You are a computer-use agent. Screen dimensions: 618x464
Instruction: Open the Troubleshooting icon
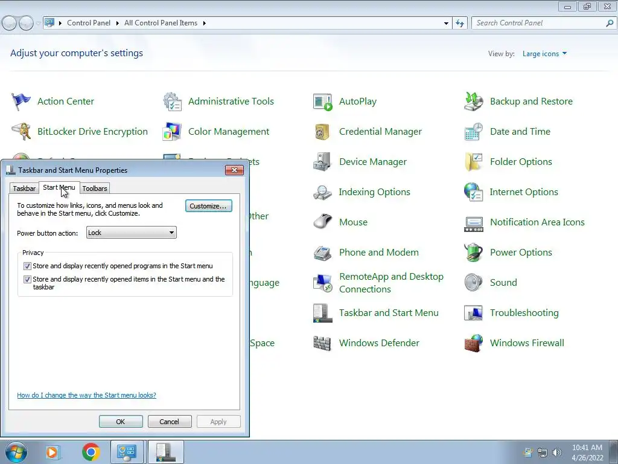tap(473, 313)
